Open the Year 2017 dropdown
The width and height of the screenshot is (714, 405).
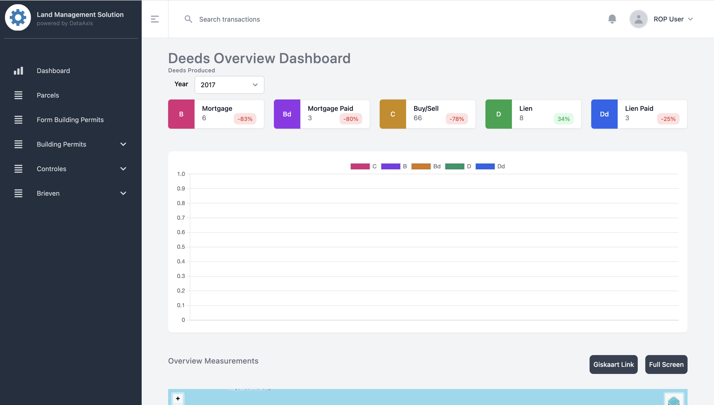[x=229, y=85]
